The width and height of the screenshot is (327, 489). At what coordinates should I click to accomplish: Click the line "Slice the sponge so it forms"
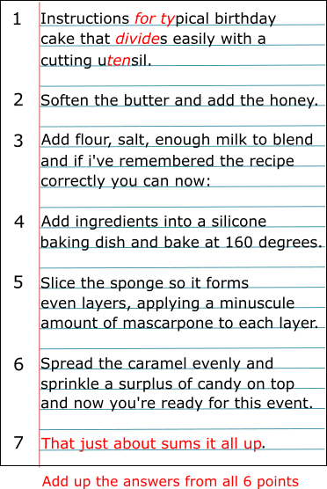145,283
